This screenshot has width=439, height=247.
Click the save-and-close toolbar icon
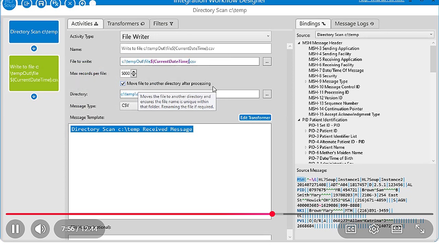55,4
